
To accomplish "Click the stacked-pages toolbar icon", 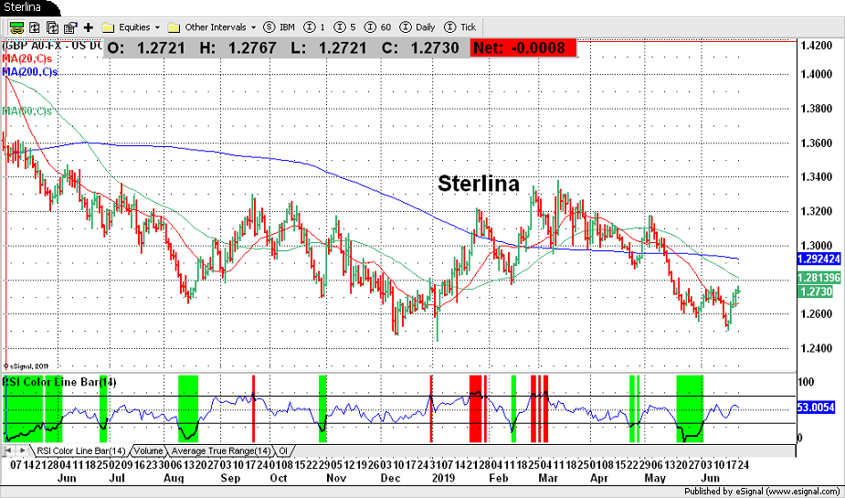I will (x=52, y=27).
